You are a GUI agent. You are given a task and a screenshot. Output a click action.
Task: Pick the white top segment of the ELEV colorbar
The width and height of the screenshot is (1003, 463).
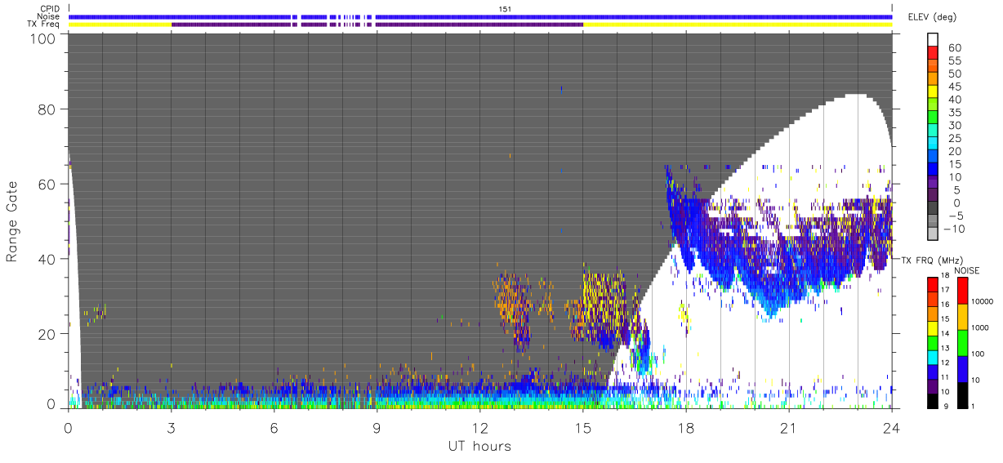(x=934, y=41)
